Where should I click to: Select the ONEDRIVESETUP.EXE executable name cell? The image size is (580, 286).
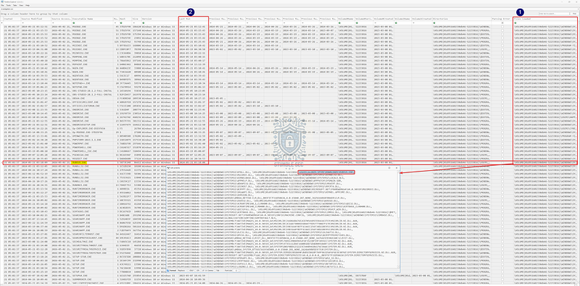(93, 125)
